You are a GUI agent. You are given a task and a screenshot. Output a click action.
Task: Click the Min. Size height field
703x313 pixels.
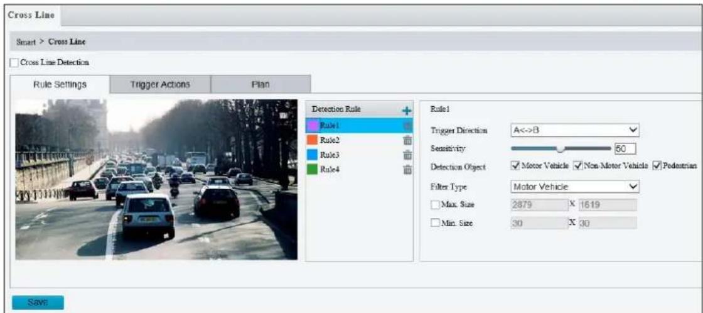point(608,222)
